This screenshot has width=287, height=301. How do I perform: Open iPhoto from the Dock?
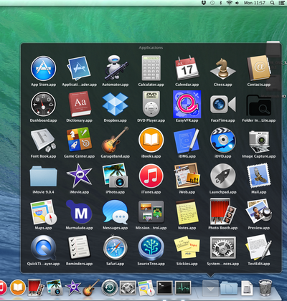(55, 287)
